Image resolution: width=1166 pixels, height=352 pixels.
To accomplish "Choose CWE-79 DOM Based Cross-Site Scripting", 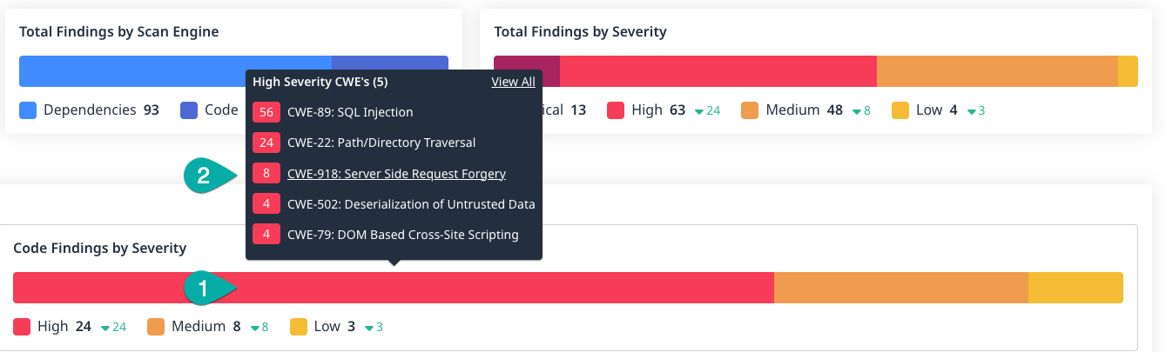I will point(402,235).
